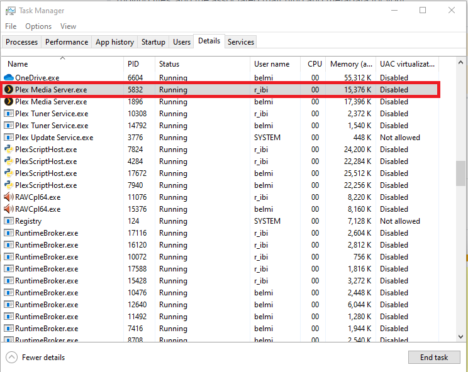Click icon of RuntimeBroker PID 17116
This screenshot has height=372, width=468.
click(9, 232)
